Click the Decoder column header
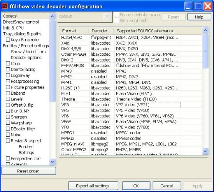 tap(101, 31)
